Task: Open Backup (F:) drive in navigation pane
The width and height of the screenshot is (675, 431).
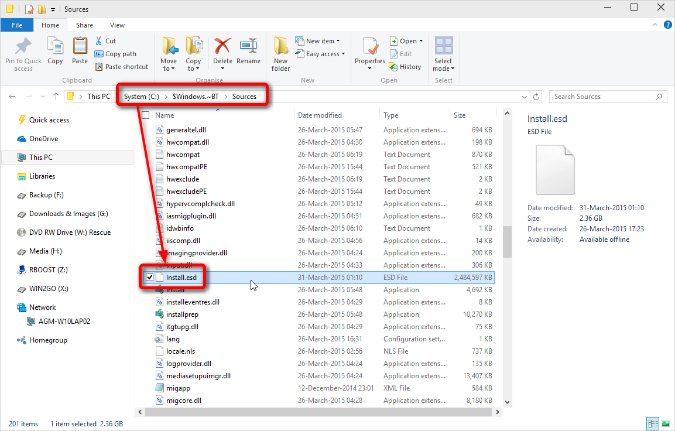Action: click(46, 195)
